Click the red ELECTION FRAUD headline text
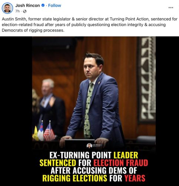The image size is (179, 186). 121,163
